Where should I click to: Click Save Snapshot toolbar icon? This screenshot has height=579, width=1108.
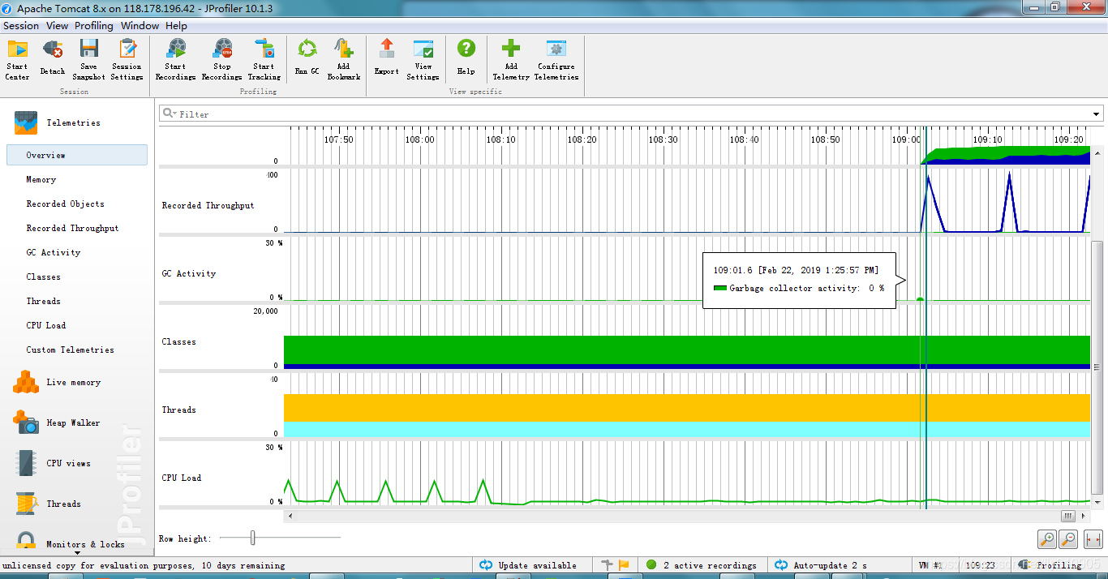pyautogui.click(x=88, y=59)
